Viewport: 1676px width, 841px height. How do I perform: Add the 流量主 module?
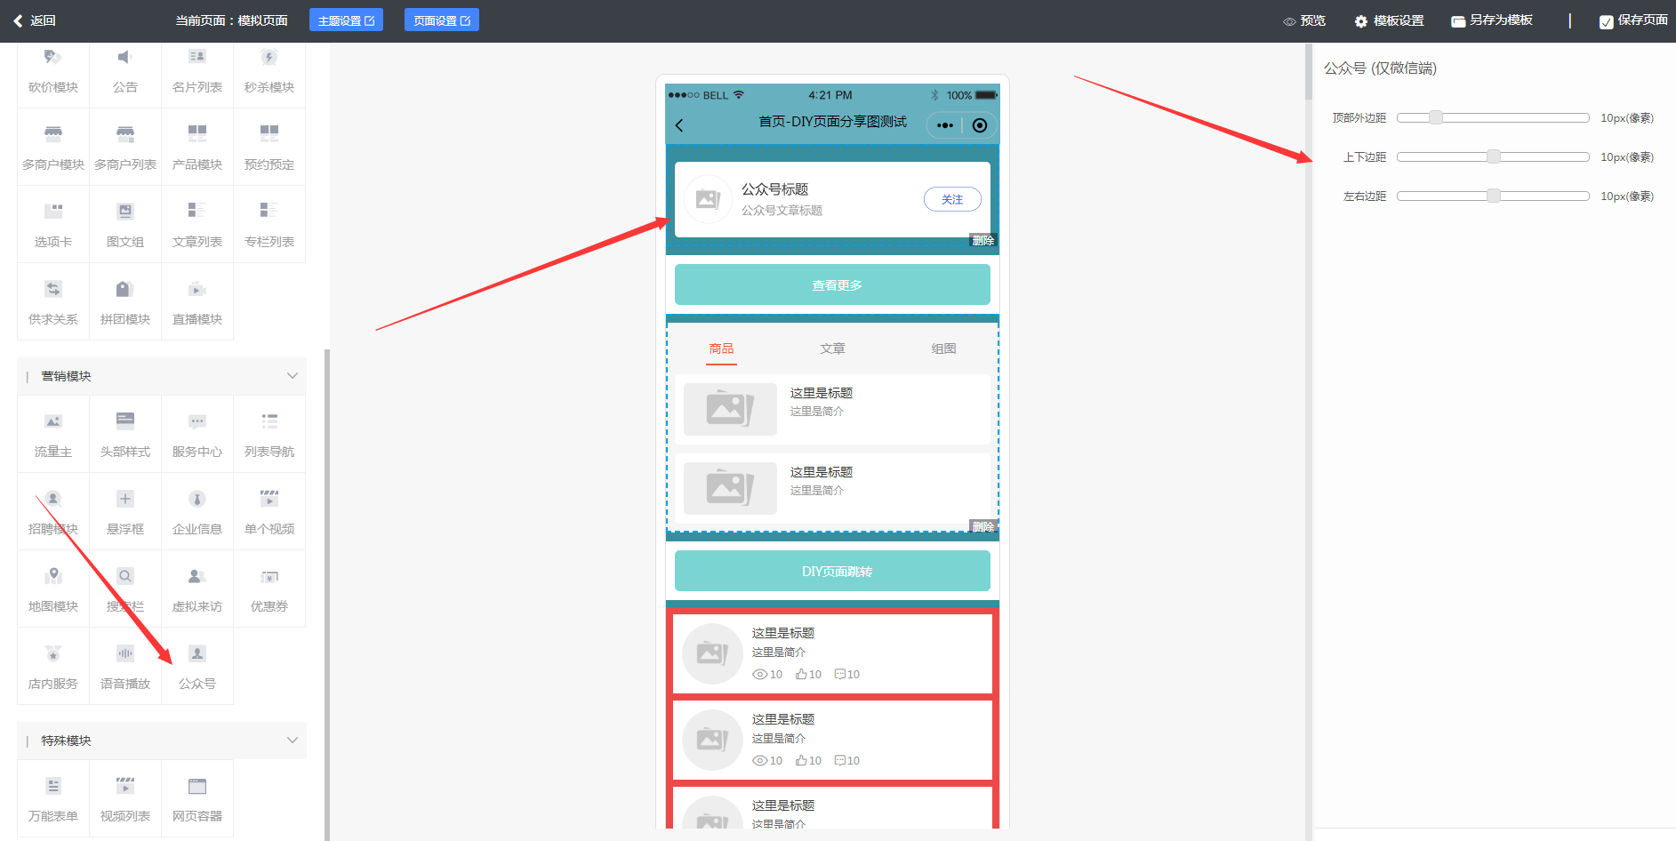(x=53, y=435)
